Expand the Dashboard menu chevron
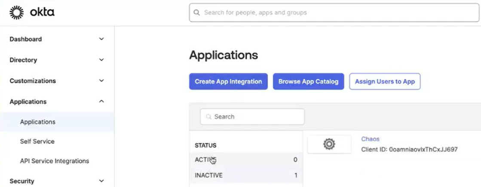This screenshot has height=187, width=481. click(x=101, y=39)
